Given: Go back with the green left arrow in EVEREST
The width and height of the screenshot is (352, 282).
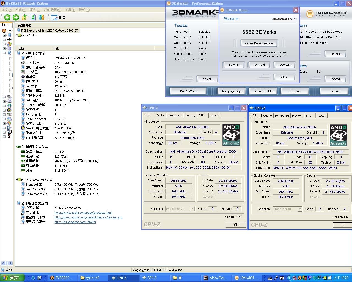Looking at the screenshot, I should click(7, 17).
